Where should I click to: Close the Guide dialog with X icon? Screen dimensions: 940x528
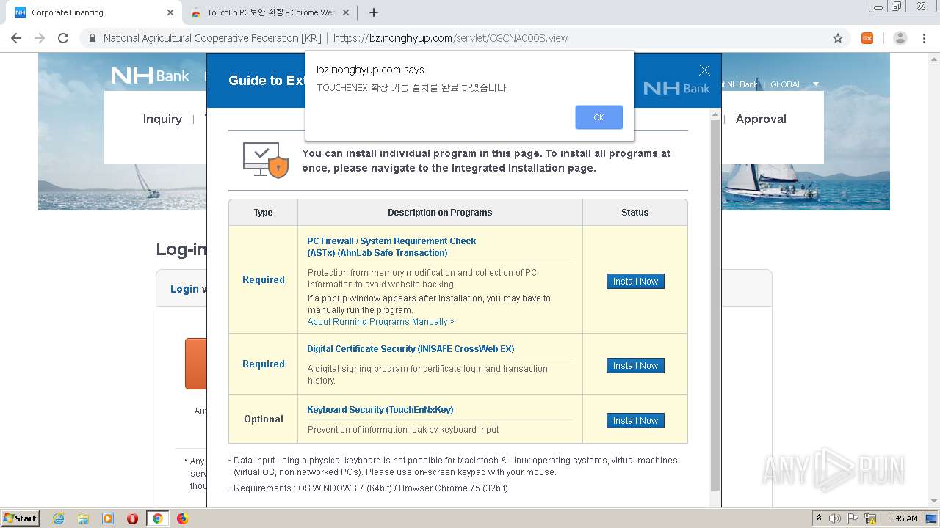[704, 70]
